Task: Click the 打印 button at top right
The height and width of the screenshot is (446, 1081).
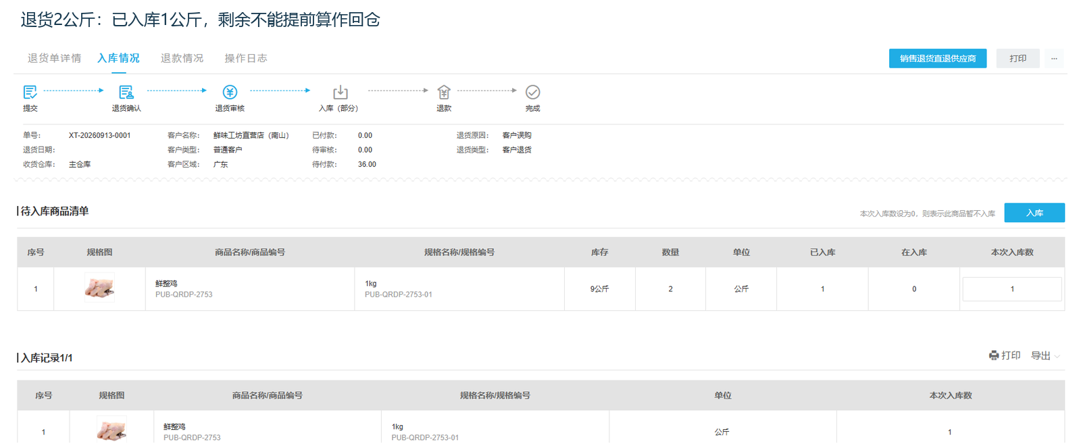Action: pyautogui.click(x=1018, y=59)
